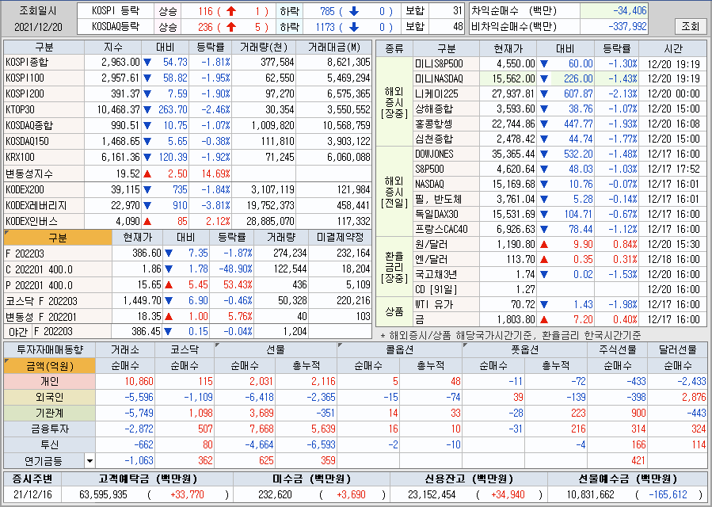Click the 기관계 investor row label
This screenshot has width=712, height=507.
[49, 414]
